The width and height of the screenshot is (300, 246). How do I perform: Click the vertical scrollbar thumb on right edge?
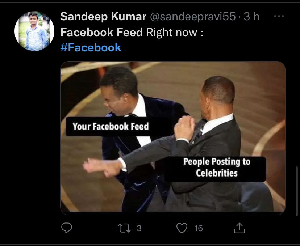point(297,192)
